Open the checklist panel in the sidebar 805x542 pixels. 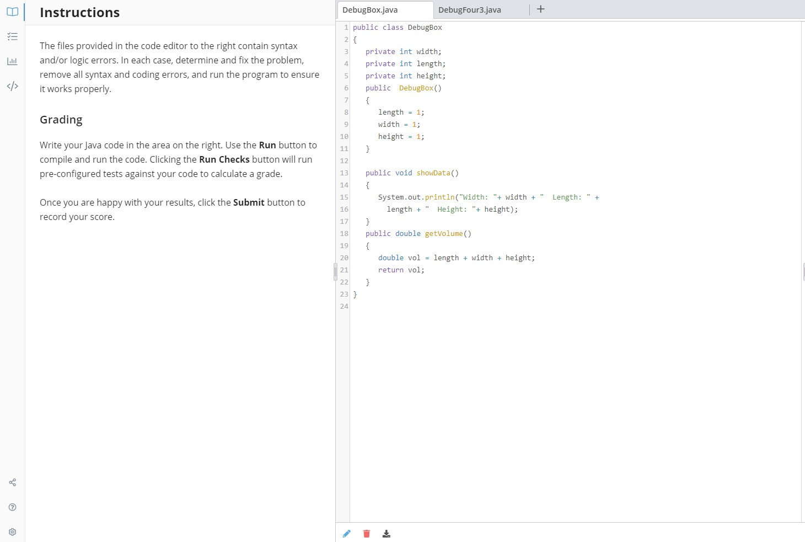pyautogui.click(x=12, y=36)
